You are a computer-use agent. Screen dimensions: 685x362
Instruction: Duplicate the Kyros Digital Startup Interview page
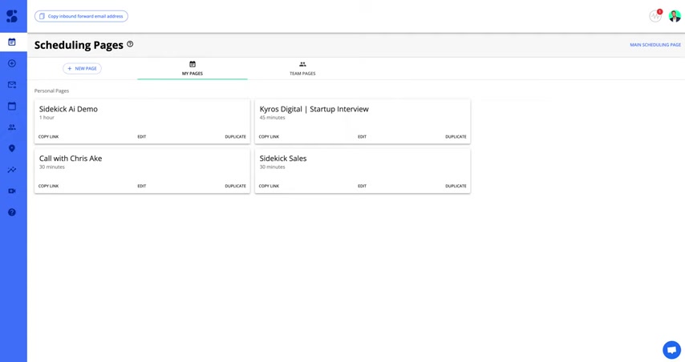pos(456,136)
